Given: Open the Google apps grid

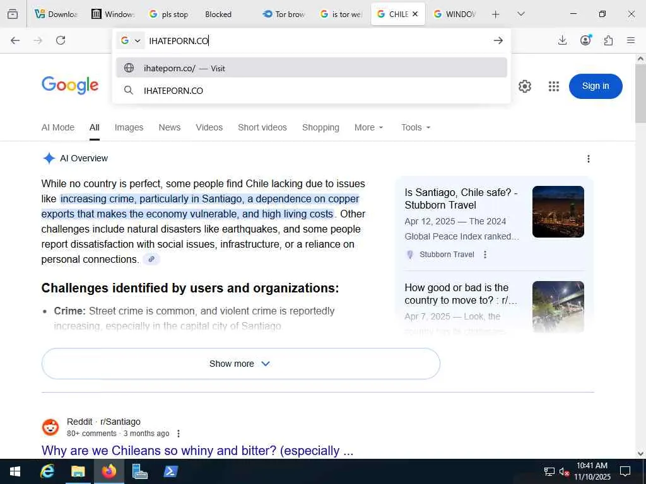Looking at the screenshot, I should coord(554,86).
